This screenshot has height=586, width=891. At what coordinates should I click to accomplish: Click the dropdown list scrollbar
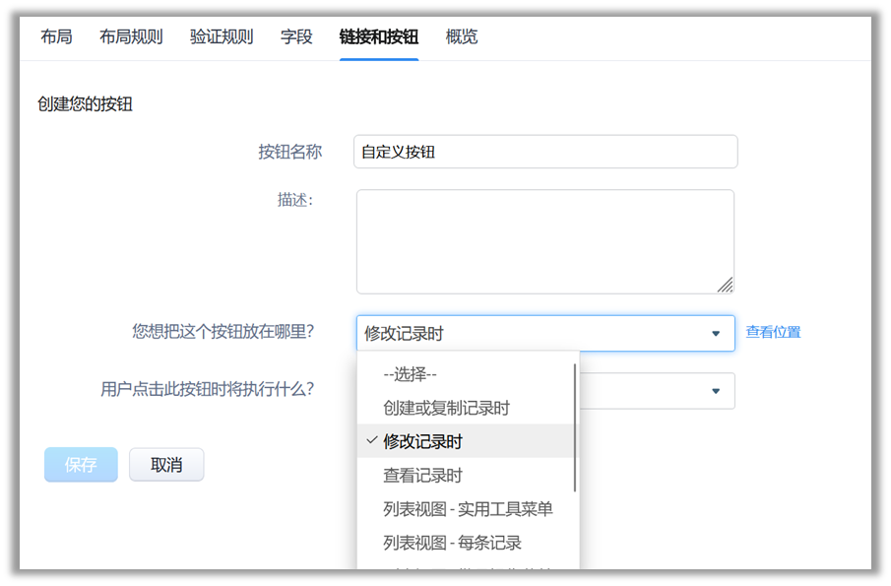pyautogui.click(x=575, y=428)
